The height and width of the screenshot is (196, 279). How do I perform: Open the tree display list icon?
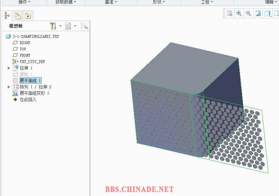point(68,26)
